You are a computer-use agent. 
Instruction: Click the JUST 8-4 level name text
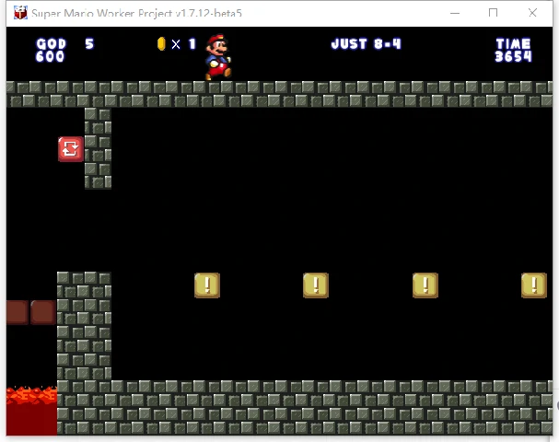point(367,44)
